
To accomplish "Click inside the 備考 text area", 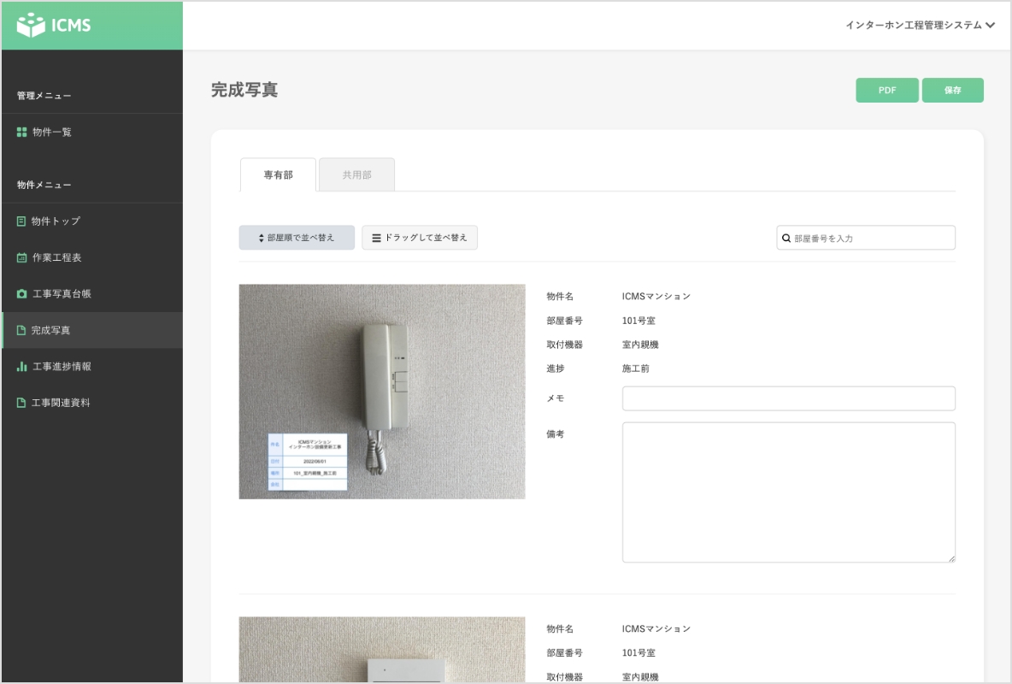I will tap(788, 492).
